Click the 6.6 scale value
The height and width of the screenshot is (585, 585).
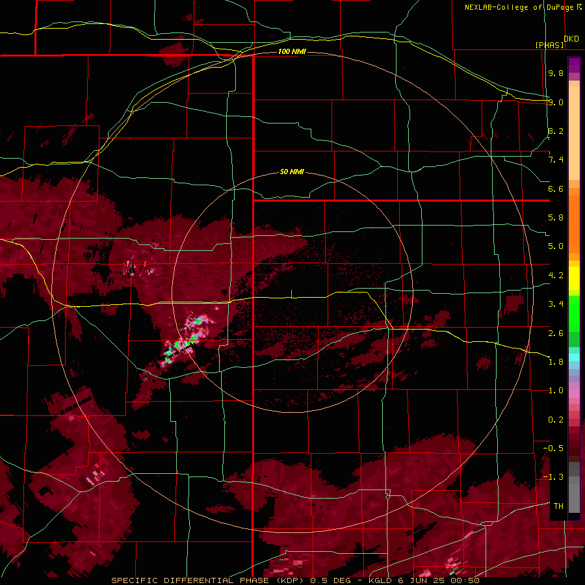(556, 188)
